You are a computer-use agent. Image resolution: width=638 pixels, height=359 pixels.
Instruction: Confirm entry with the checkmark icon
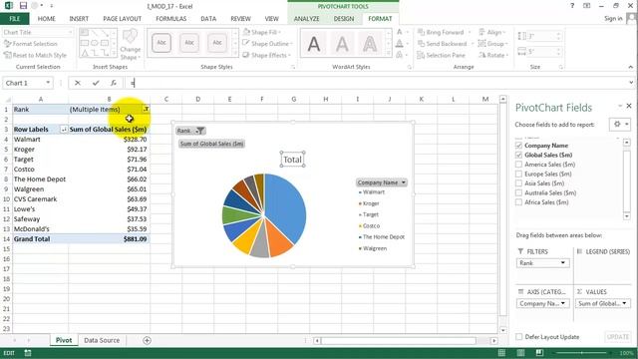(x=96, y=83)
